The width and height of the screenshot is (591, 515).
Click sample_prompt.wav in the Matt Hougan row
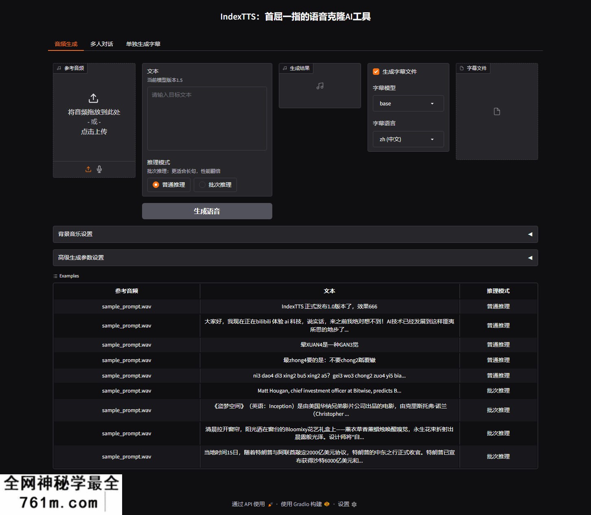tap(127, 391)
